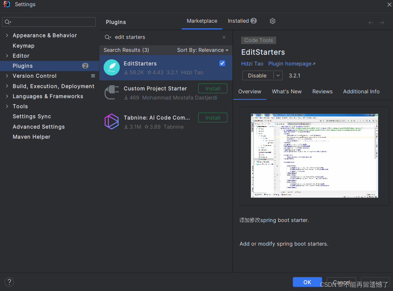
Task: Clear the plugin search with the X icon
Action: pos(224,37)
